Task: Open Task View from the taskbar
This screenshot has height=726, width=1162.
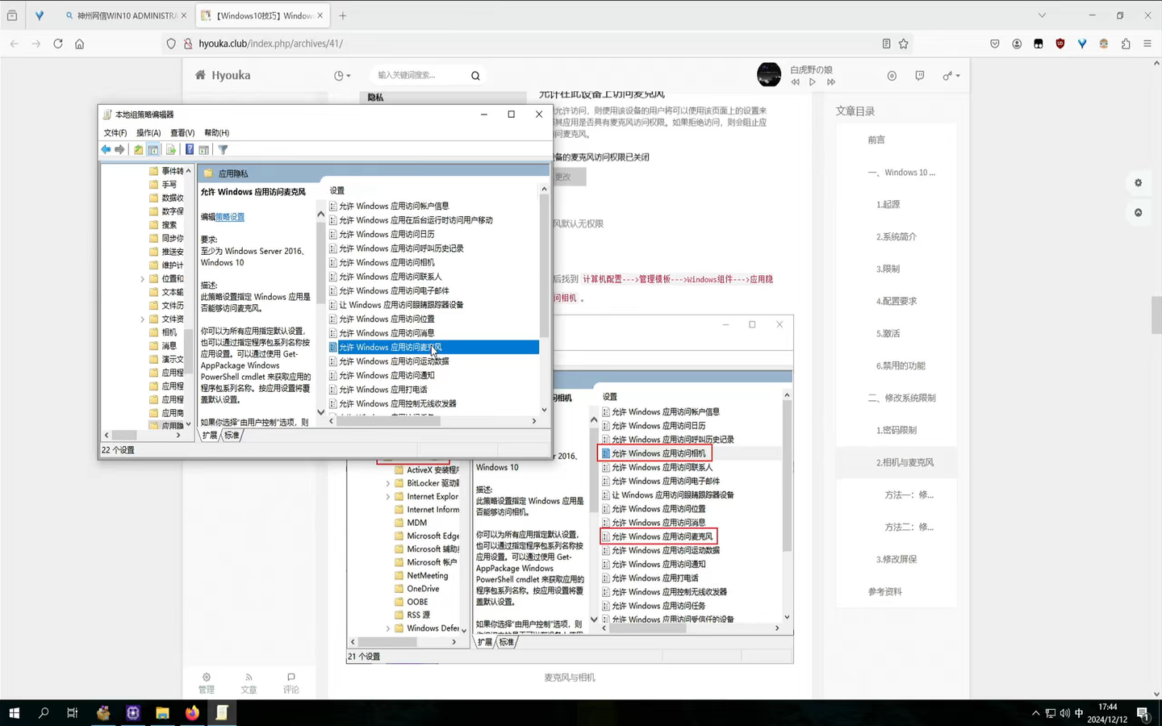Action: pos(73,713)
